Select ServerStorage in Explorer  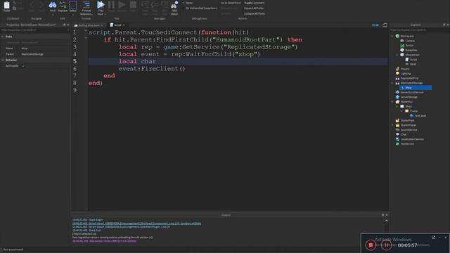tap(409, 97)
